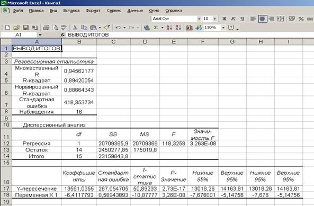Click the Print icon

pyautogui.click(x=46, y=28)
